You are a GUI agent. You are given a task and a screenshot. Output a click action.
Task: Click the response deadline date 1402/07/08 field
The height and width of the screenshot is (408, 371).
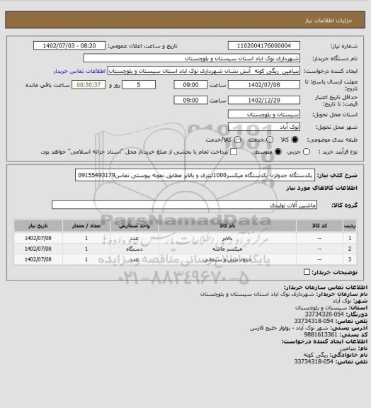[x=264, y=85]
